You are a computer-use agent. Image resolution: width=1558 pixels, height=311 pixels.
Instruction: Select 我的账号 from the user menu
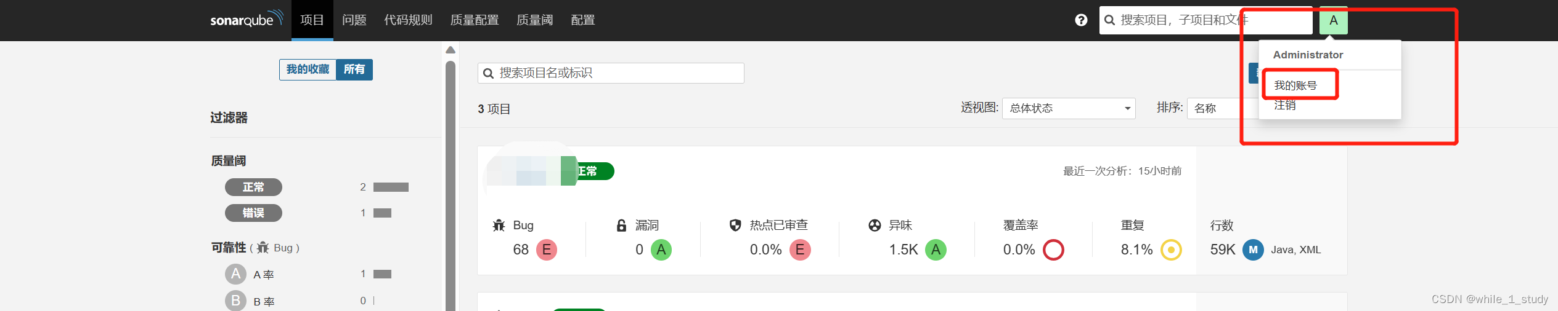[1295, 85]
